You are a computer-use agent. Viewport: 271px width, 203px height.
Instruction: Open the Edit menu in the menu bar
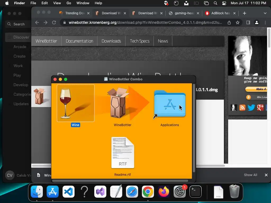(x=44, y=3)
